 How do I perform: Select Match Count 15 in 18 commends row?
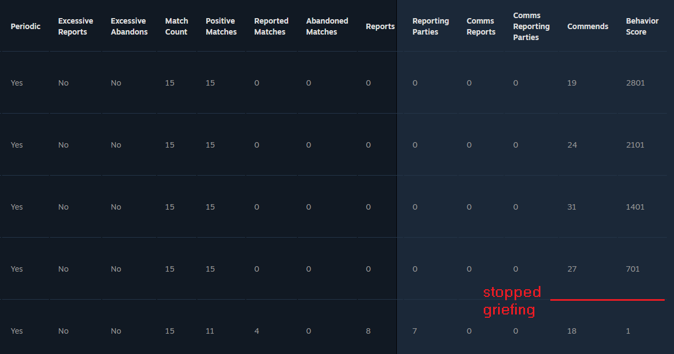click(170, 331)
